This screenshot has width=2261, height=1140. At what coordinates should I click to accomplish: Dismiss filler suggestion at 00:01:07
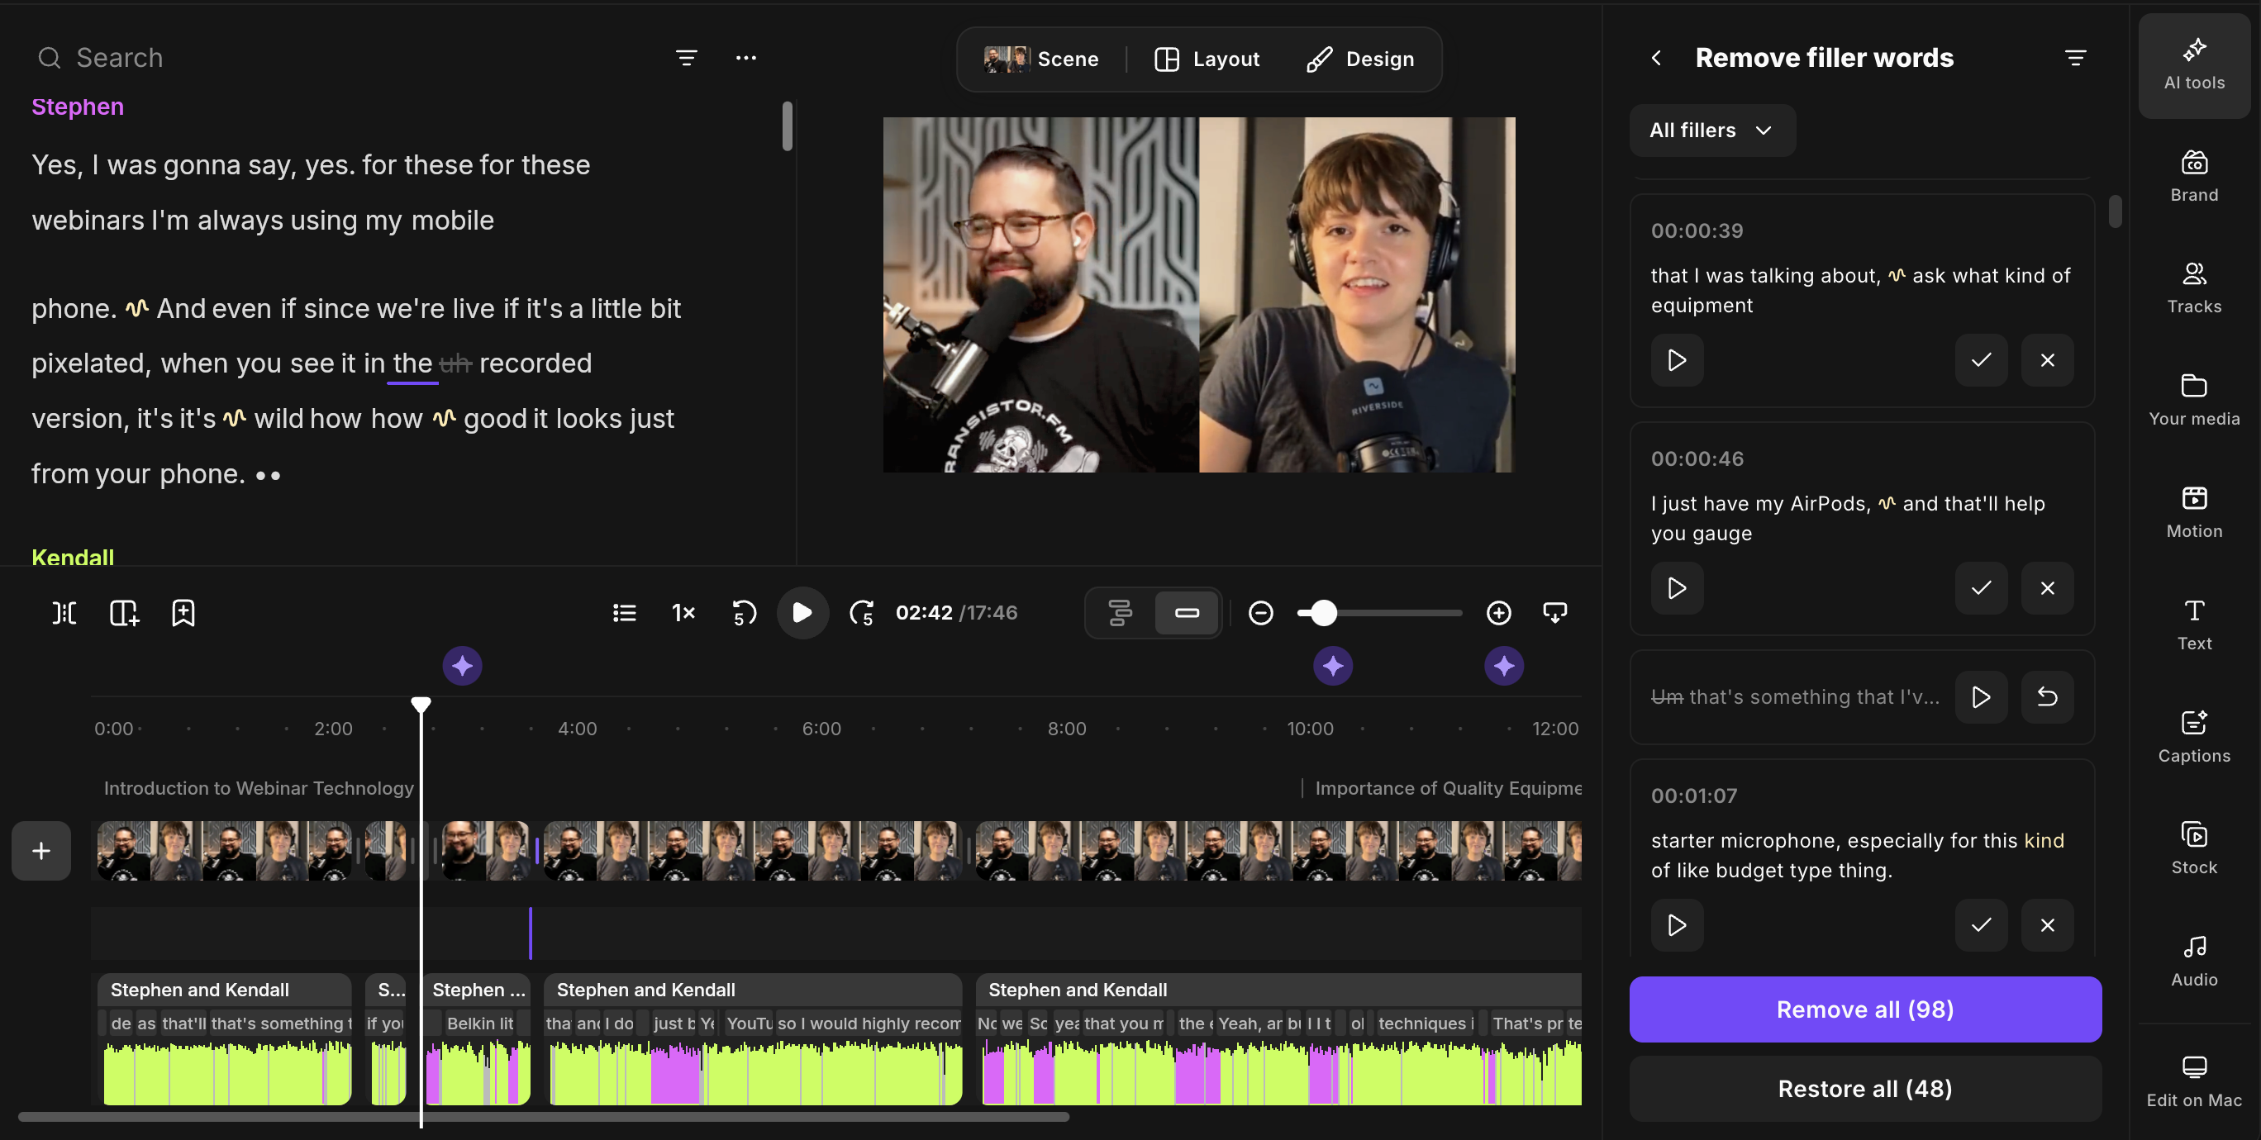coord(2047,925)
